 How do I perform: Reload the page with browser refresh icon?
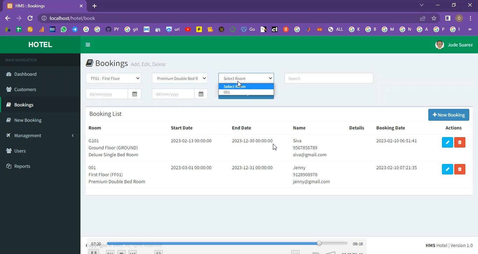pyautogui.click(x=30, y=18)
